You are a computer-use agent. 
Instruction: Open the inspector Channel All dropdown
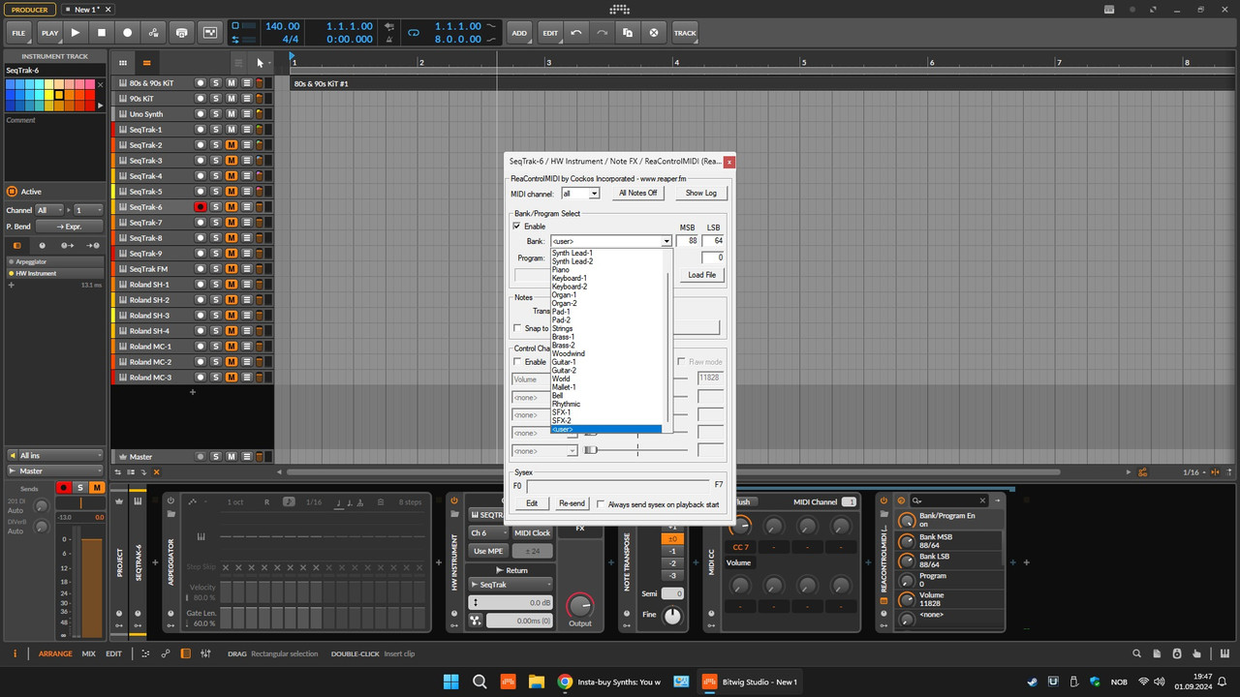(49, 210)
